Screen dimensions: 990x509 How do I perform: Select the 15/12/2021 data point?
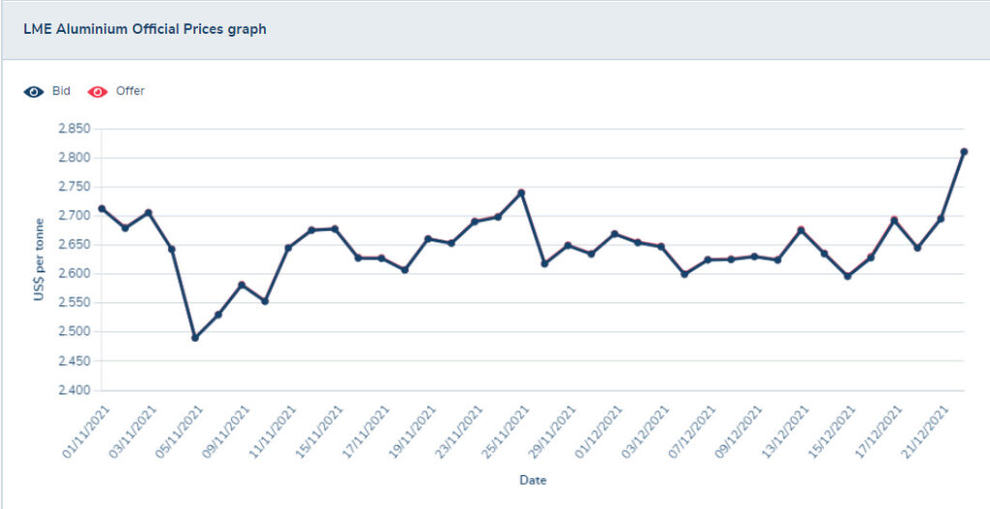click(x=848, y=276)
